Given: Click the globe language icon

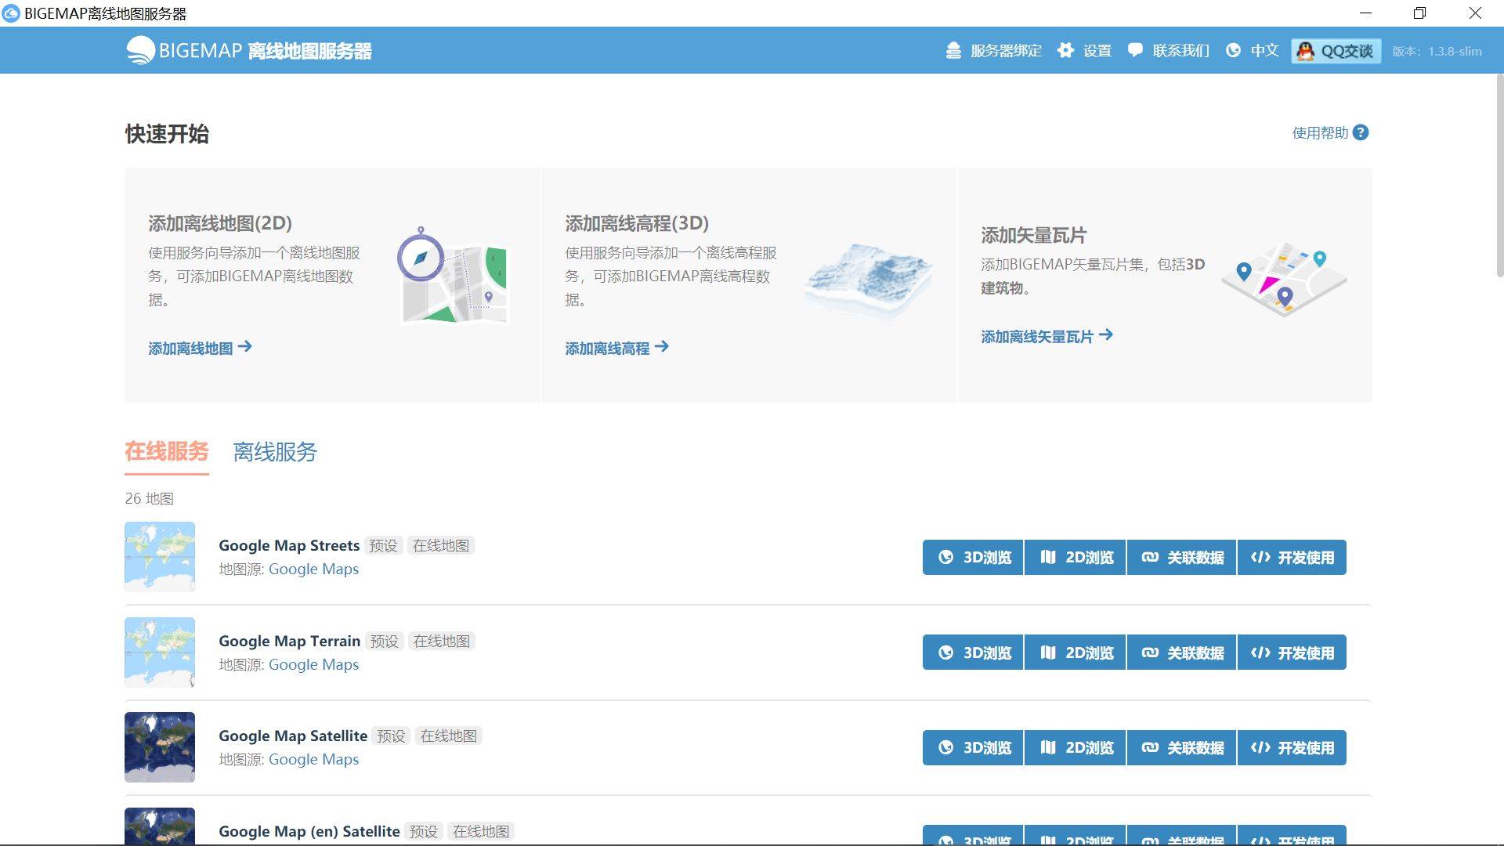Looking at the screenshot, I should point(1233,51).
